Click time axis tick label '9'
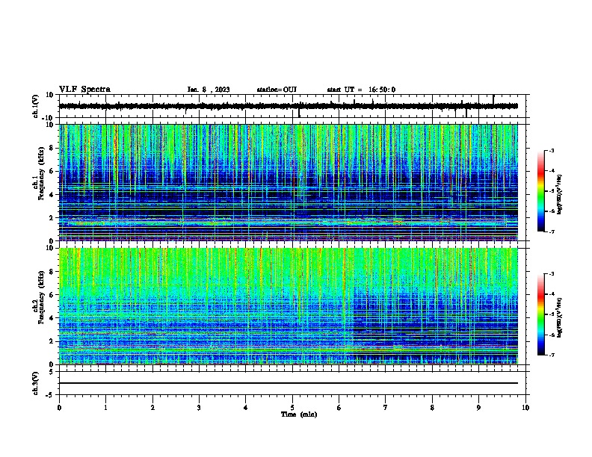 [x=478, y=408]
